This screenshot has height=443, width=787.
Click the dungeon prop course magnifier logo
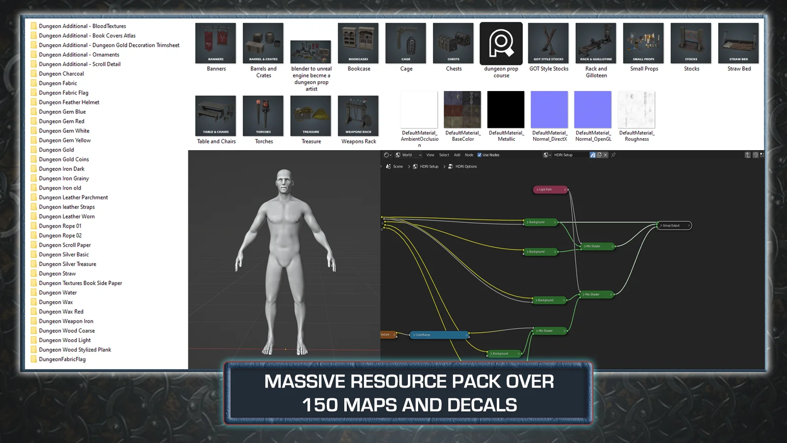501,43
